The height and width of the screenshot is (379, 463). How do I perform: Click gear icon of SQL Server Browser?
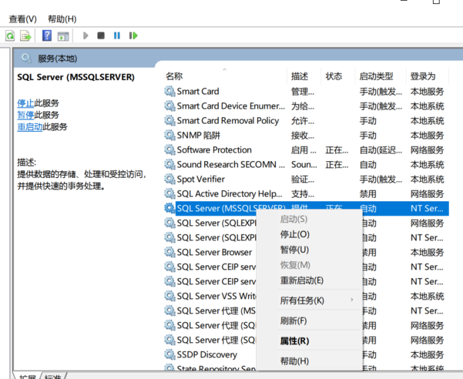point(170,252)
